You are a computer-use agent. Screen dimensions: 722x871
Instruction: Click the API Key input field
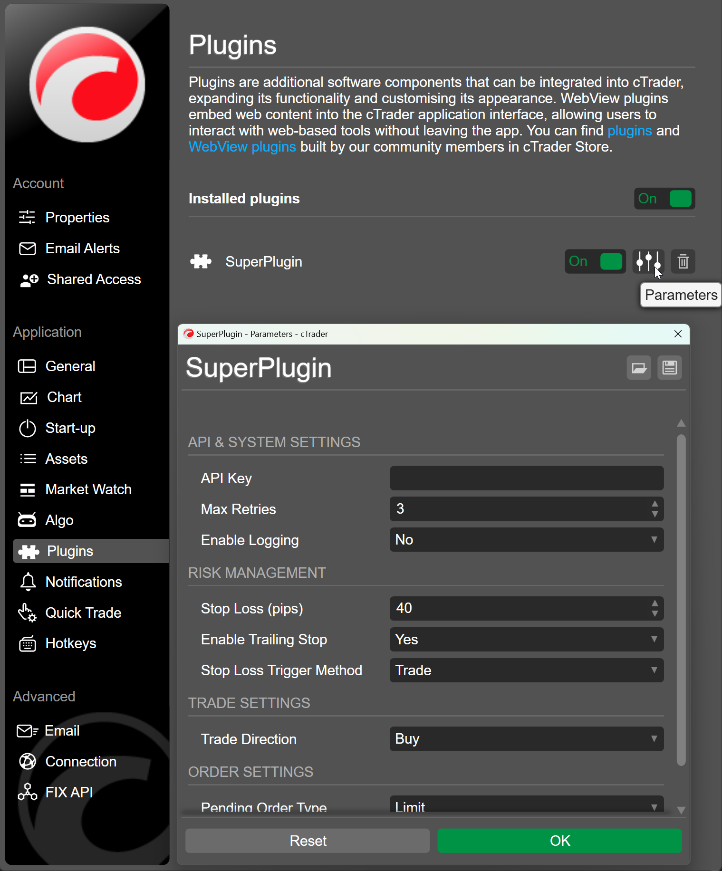[x=526, y=478]
